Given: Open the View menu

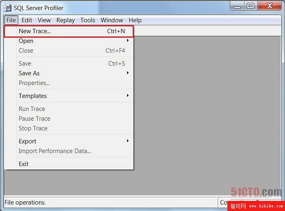Looking at the screenshot, I should pyautogui.click(x=44, y=20).
